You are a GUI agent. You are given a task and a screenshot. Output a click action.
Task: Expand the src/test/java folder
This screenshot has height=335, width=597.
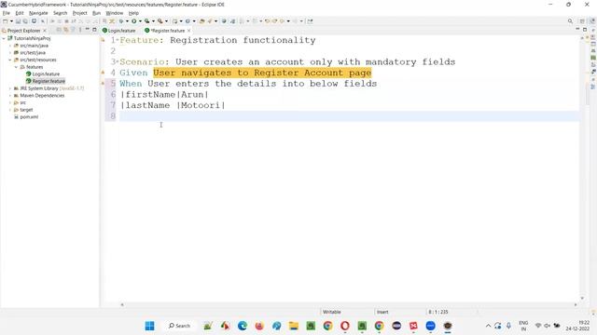(10, 53)
